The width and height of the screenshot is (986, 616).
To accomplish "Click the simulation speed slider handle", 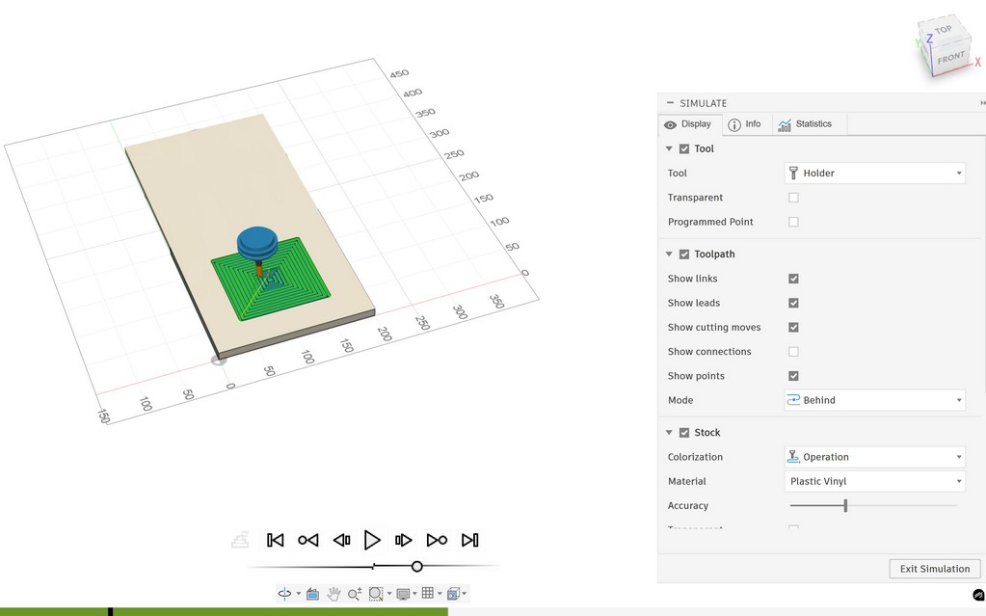I will [417, 566].
